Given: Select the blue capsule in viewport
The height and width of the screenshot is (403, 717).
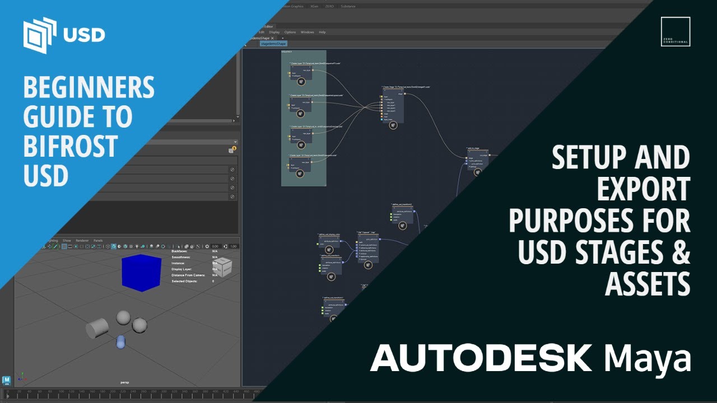Looking at the screenshot, I should point(120,343).
